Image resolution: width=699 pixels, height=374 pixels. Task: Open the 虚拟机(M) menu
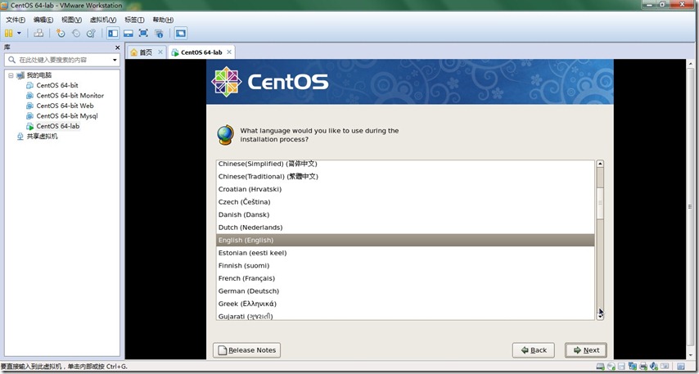tap(103, 20)
